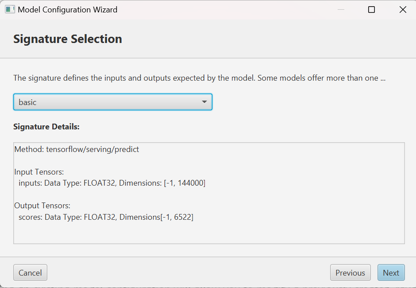416x288 pixels.
Task: Click the word "basic" in the selector
Action: tap(27, 102)
